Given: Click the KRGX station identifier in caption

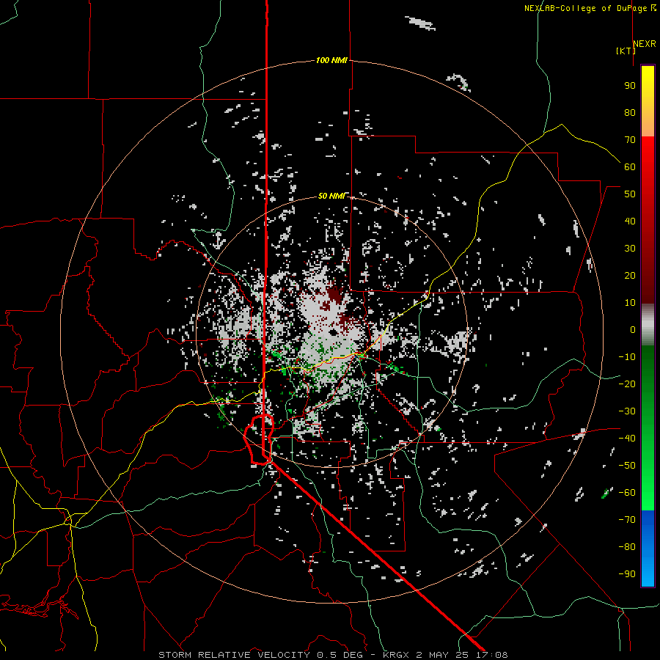Looking at the screenshot, I should 397,655.
